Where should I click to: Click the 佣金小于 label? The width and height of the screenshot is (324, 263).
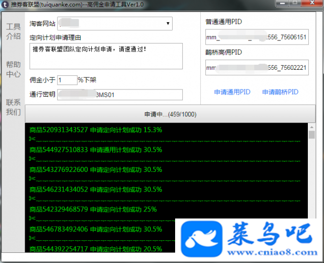coord(42,80)
